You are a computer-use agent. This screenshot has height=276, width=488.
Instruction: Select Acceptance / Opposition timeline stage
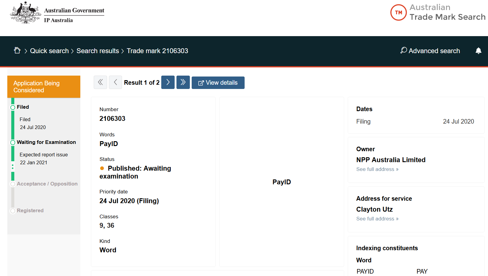[47, 184]
